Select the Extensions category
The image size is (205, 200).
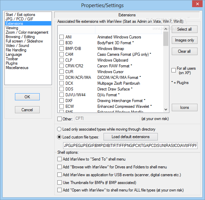click(28, 23)
